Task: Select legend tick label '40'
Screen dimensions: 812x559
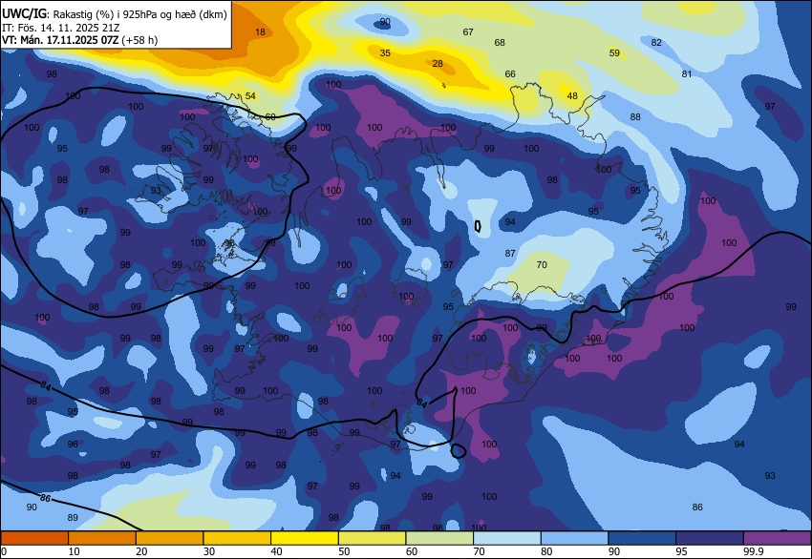Action: pyautogui.click(x=276, y=551)
